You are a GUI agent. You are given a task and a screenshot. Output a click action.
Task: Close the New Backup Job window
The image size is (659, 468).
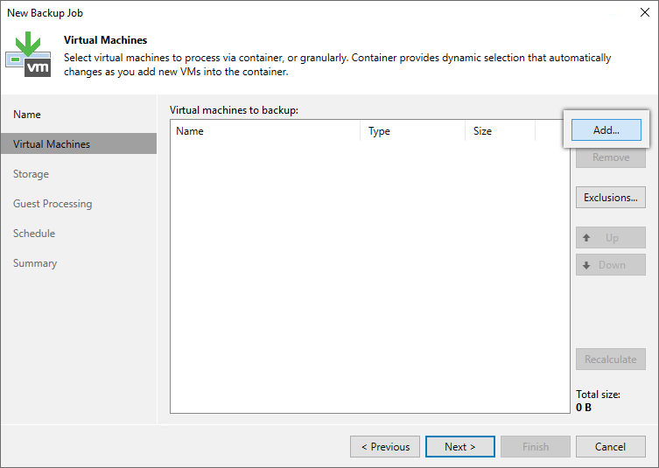(x=645, y=12)
